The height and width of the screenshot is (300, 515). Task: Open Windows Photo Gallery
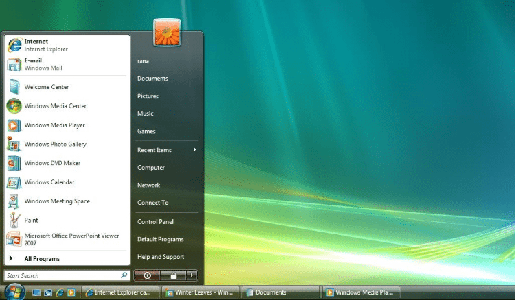point(55,145)
